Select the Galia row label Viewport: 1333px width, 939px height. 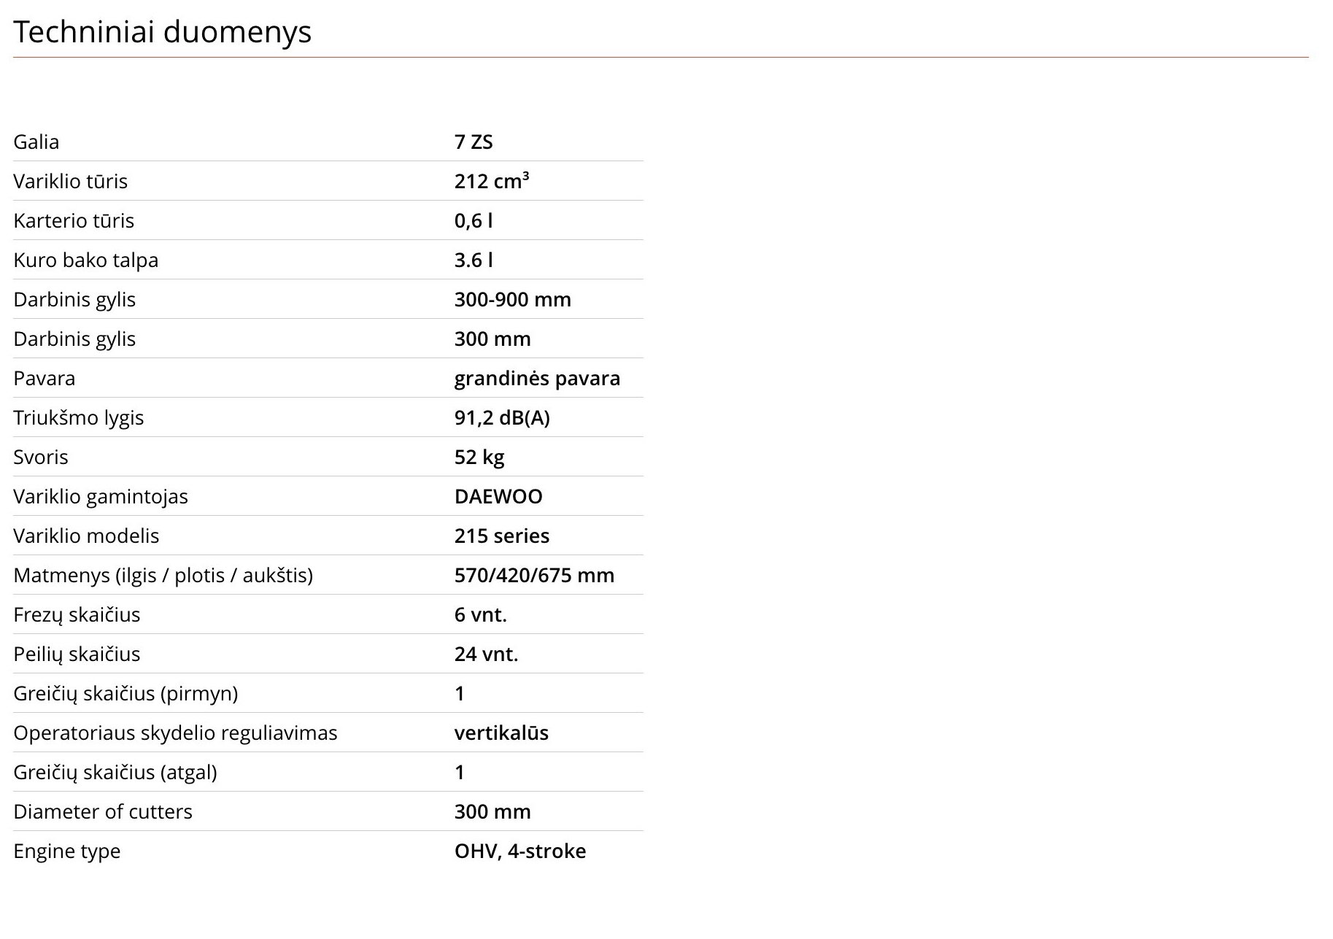(x=36, y=142)
